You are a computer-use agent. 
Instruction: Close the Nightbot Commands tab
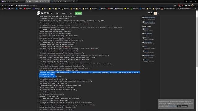[x=73, y=2]
